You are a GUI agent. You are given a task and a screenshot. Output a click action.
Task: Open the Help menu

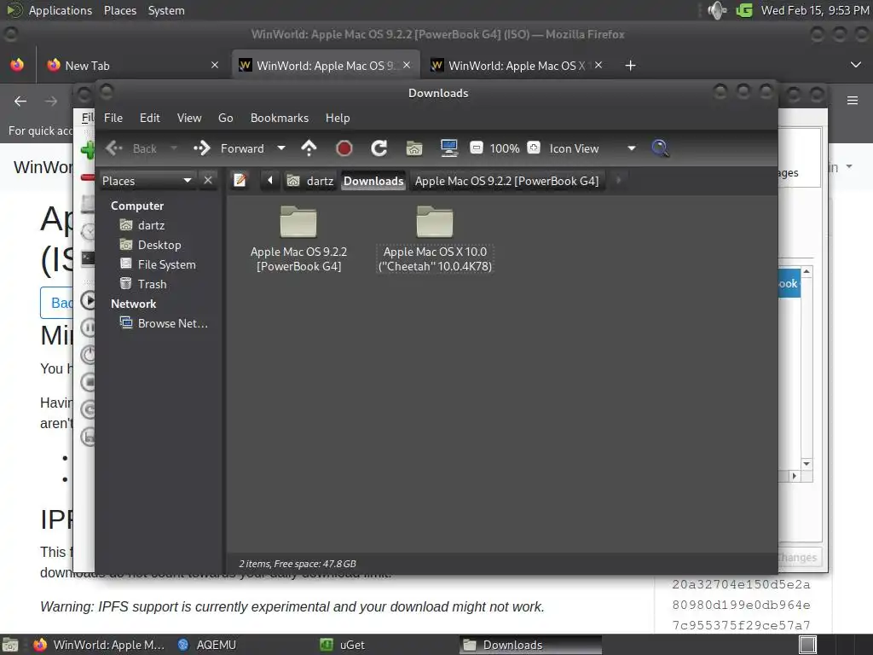(338, 118)
